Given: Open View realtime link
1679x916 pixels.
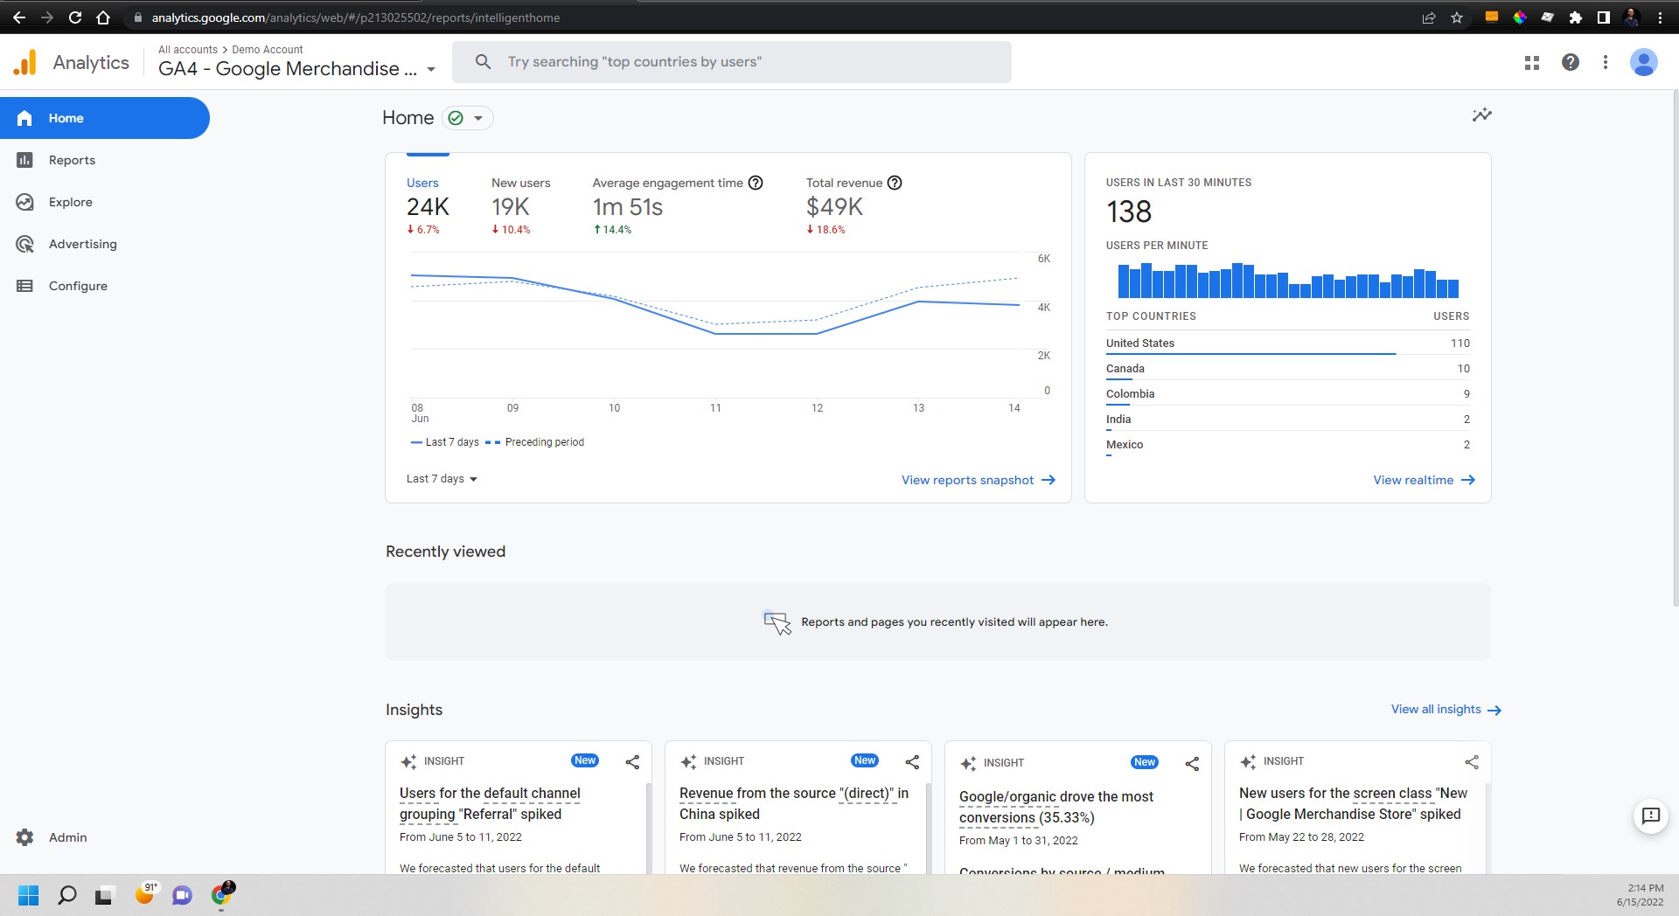Looking at the screenshot, I should point(1424,480).
